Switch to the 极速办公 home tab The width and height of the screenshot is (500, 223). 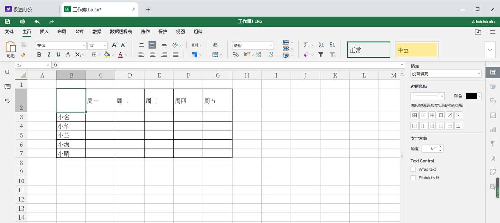(x=19, y=9)
